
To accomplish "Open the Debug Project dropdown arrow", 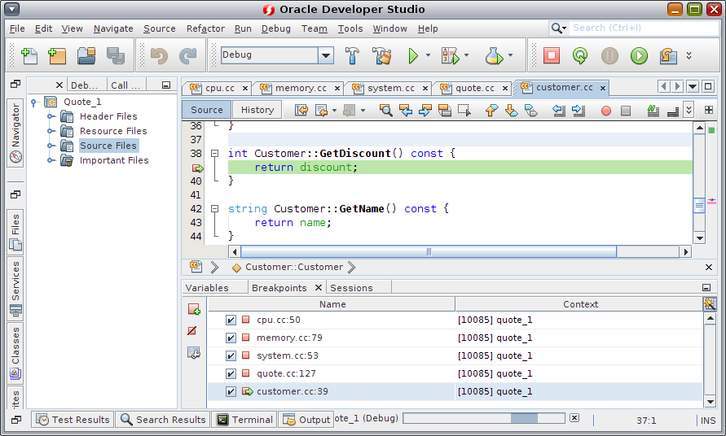I will pos(466,55).
